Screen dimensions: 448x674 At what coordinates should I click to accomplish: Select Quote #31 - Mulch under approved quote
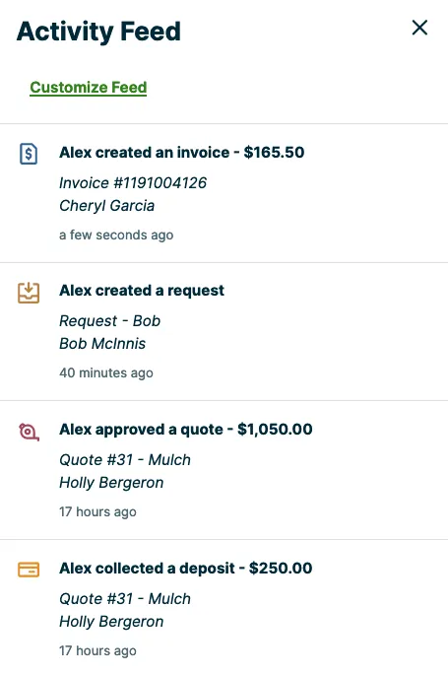[x=125, y=460]
